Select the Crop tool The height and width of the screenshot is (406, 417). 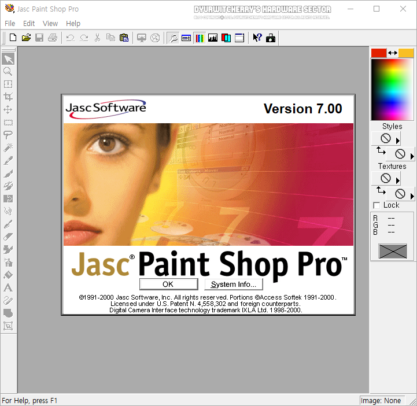coord(8,97)
